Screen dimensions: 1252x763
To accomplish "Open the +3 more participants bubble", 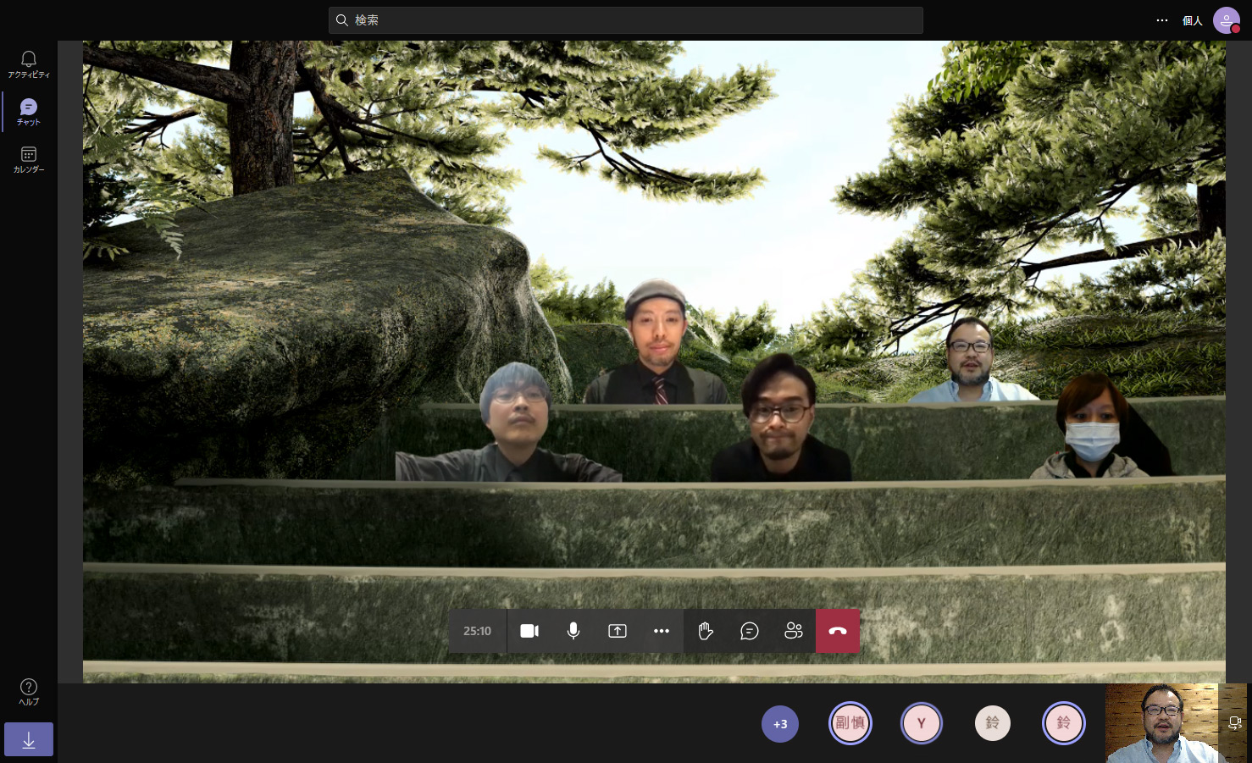I will [x=780, y=724].
